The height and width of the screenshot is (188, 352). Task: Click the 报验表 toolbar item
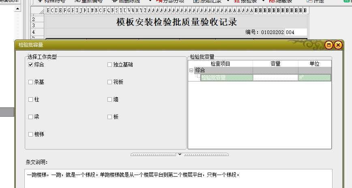[x=245, y=1]
